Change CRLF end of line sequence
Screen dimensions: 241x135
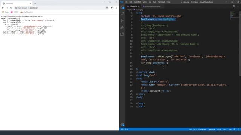(225, 129)
